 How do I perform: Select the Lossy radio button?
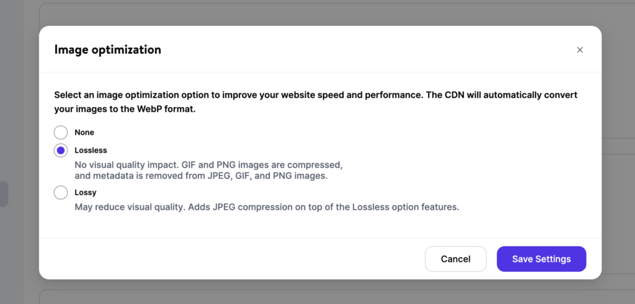point(61,193)
